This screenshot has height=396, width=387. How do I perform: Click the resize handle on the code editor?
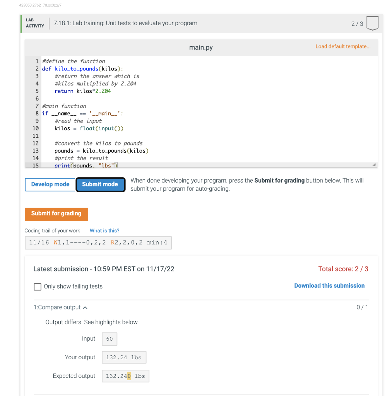373,164
